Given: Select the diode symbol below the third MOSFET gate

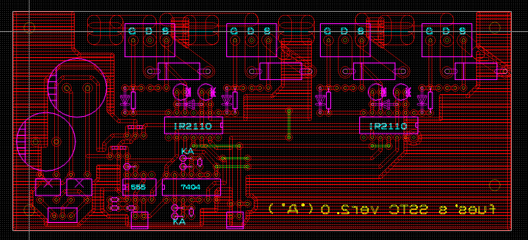Looking at the screenshot, I should [320, 100].
